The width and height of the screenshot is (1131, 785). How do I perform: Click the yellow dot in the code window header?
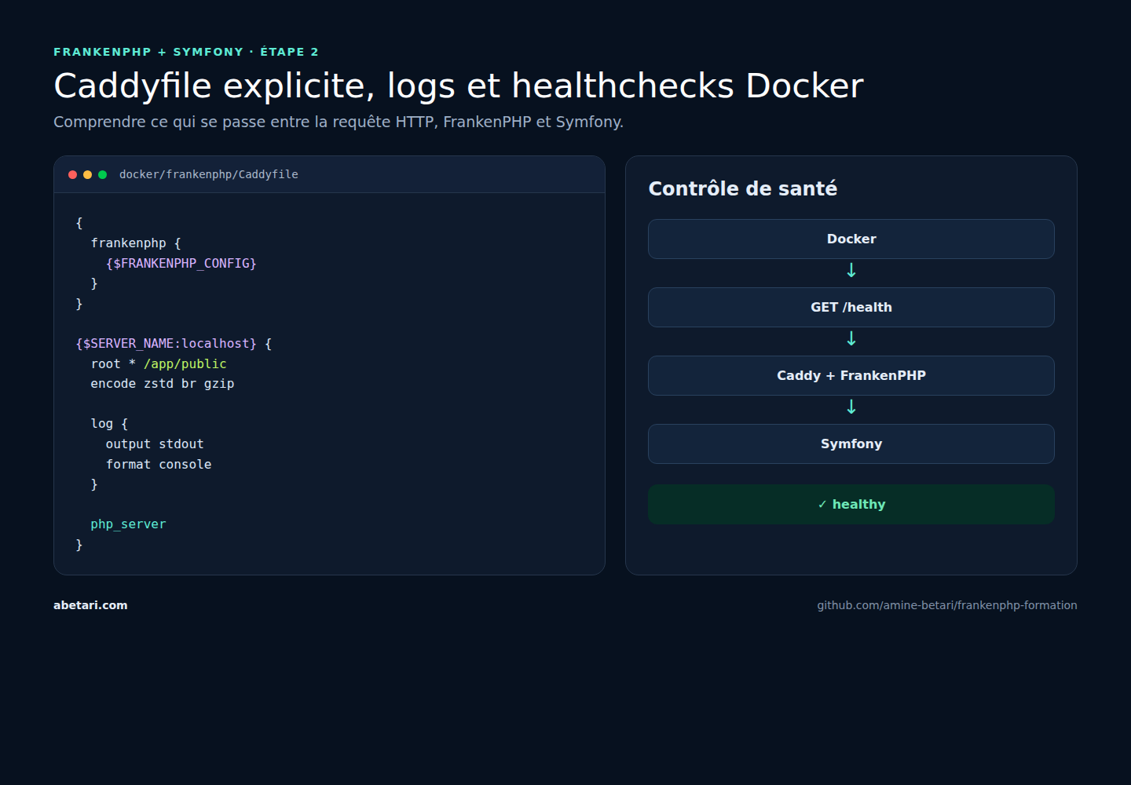87,174
